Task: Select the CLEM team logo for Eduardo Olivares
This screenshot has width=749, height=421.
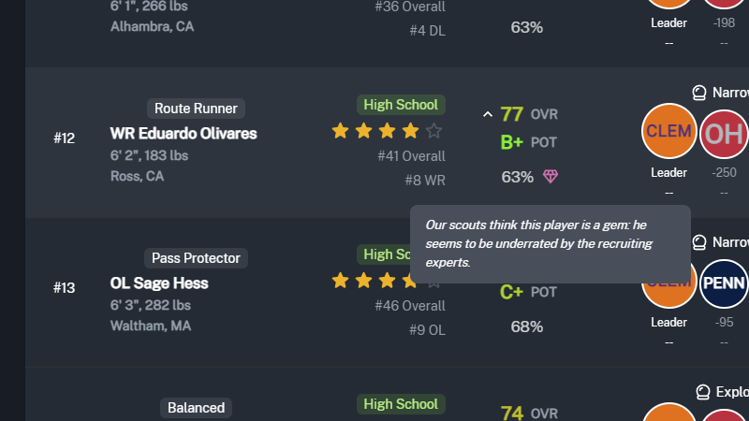Action: coord(668,131)
